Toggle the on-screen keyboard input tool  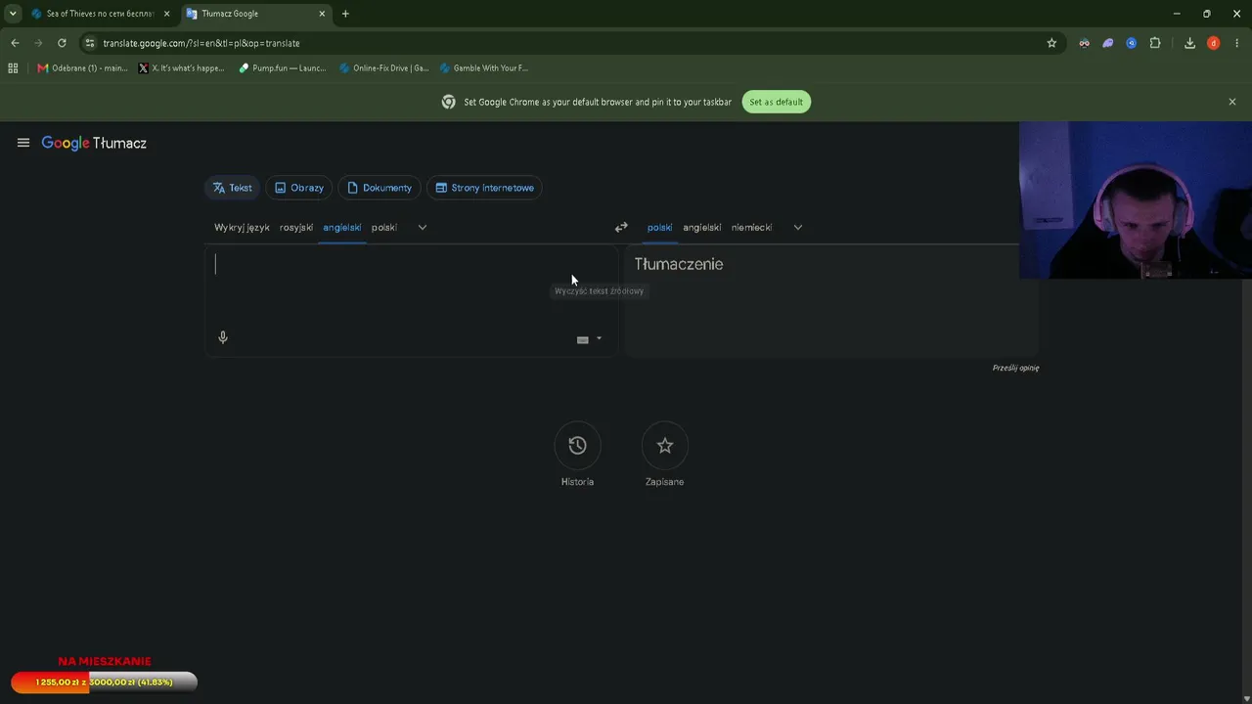(x=583, y=339)
